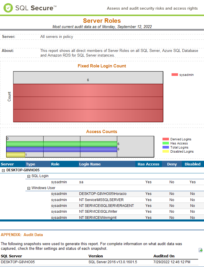Click the Total Logins blue legend swatch
The width and height of the screenshot is (204, 267).
pos(166,147)
